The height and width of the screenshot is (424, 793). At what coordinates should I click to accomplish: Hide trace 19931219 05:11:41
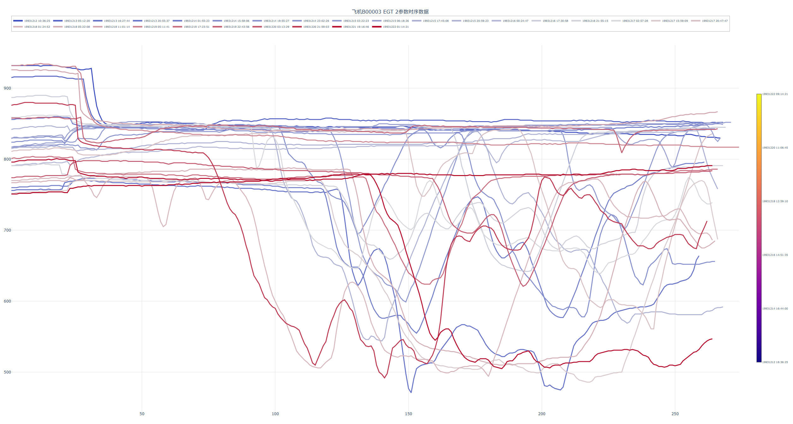(157, 27)
